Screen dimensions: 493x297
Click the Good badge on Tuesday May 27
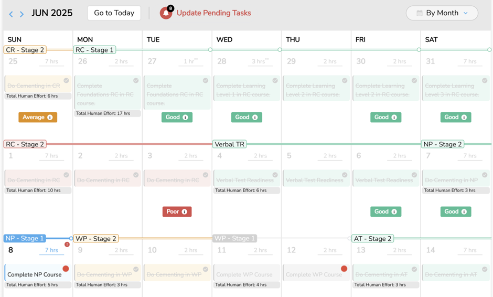[177, 118]
